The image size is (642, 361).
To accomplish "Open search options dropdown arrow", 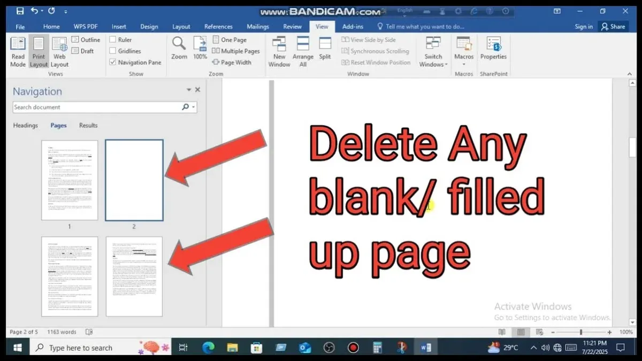I will point(193,107).
